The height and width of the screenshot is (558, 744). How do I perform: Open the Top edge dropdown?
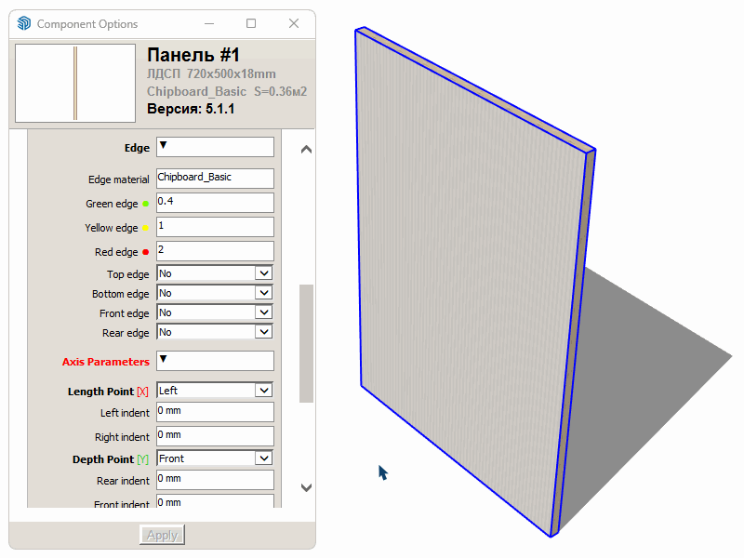[263, 272]
